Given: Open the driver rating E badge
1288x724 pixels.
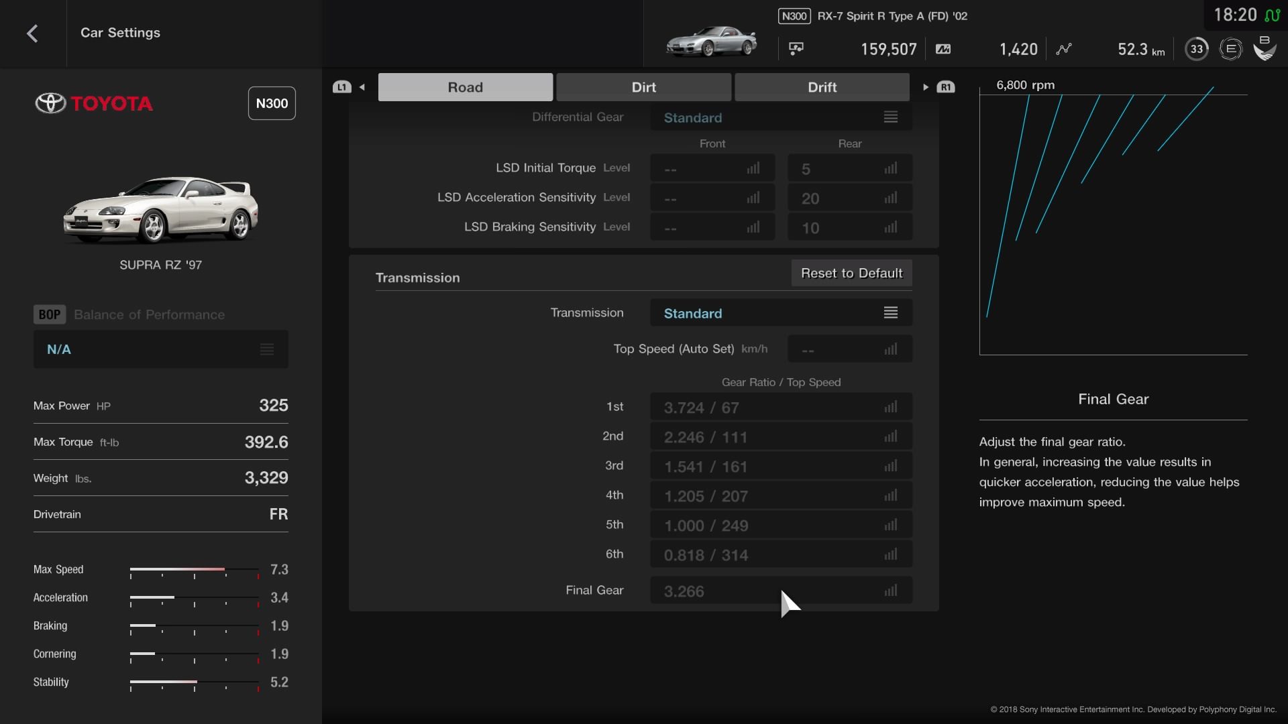Looking at the screenshot, I should click(1230, 49).
